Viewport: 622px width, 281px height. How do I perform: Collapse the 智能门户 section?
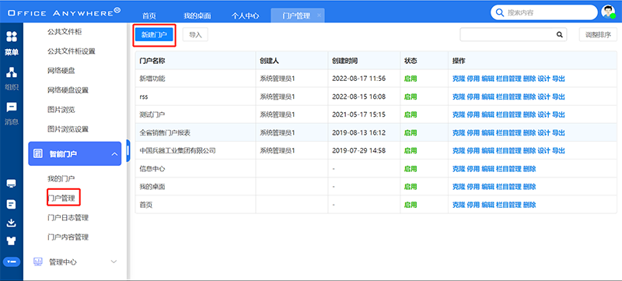click(114, 153)
